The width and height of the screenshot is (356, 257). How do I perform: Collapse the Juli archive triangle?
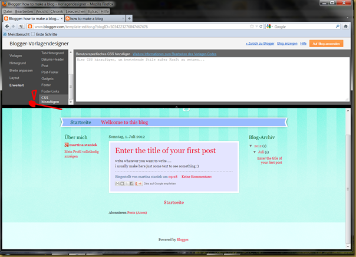[255, 152]
